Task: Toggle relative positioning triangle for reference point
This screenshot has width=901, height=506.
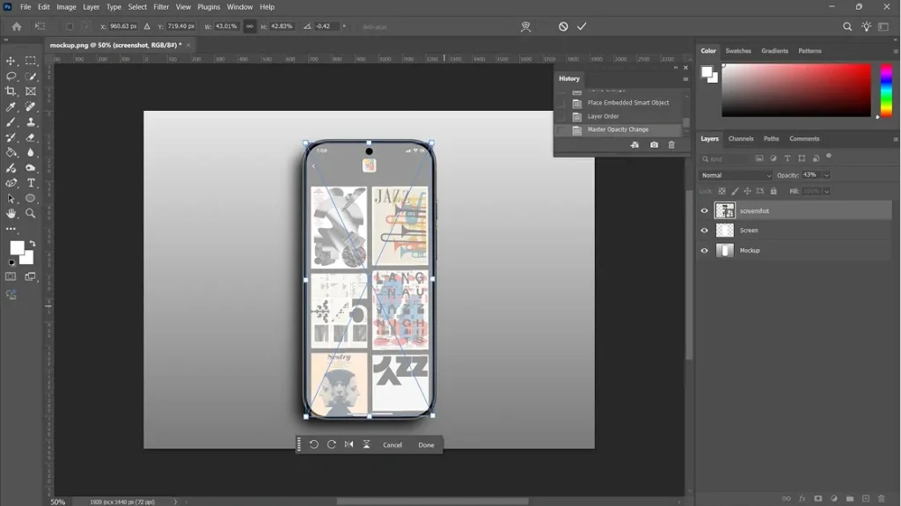Action: 147,26
